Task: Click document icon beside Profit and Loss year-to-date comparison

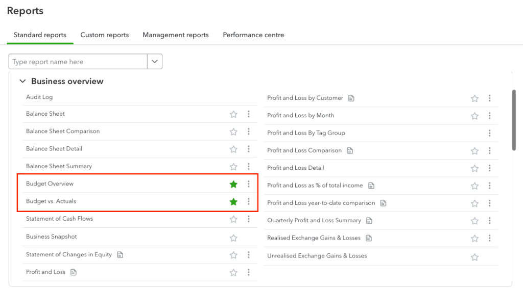Action: [x=383, y=203]
